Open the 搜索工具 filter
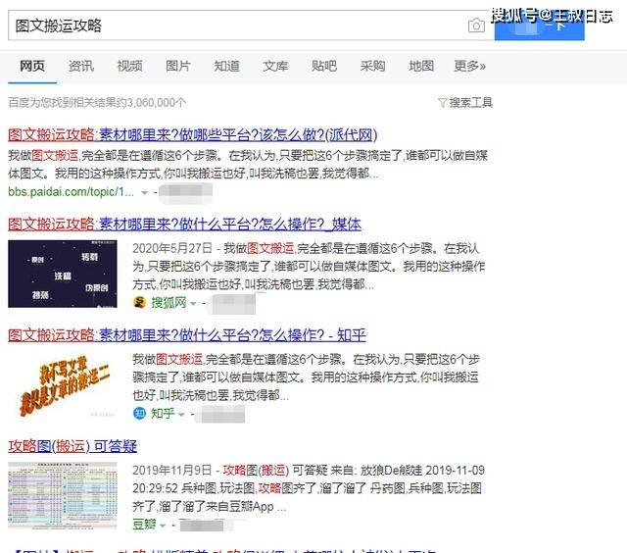Screen dimensions: 627x553 tap(465, 102)
